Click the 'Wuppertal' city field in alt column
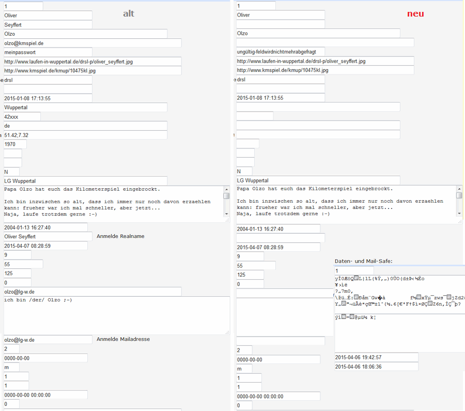This screenshot has width=465, height=411. click(x=85, y=108)
